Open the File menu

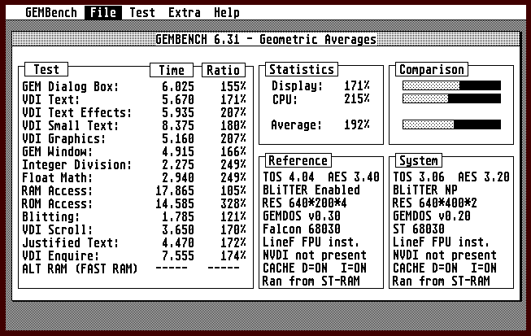tap(103, 13)
